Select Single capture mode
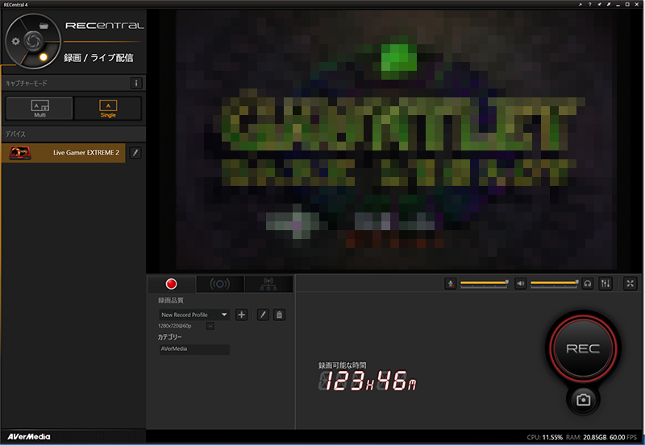The image size is (645, 445). tap(107, 108)
